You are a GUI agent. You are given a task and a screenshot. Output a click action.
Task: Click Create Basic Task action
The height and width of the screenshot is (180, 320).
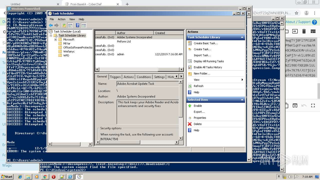tap(206, 43)
